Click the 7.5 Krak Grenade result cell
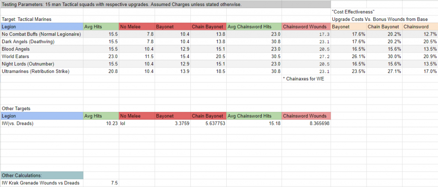Viewport: 438px width, 187px height. pyautogui.click(x=113, y=183)
